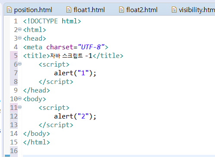
Task: Switch to the float2.html tab
Action: (x=139, y=10)
